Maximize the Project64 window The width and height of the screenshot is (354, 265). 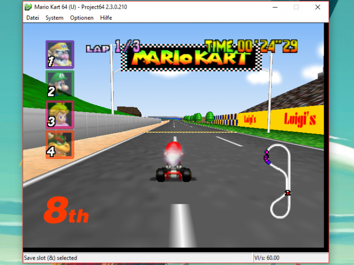[296, 7]
